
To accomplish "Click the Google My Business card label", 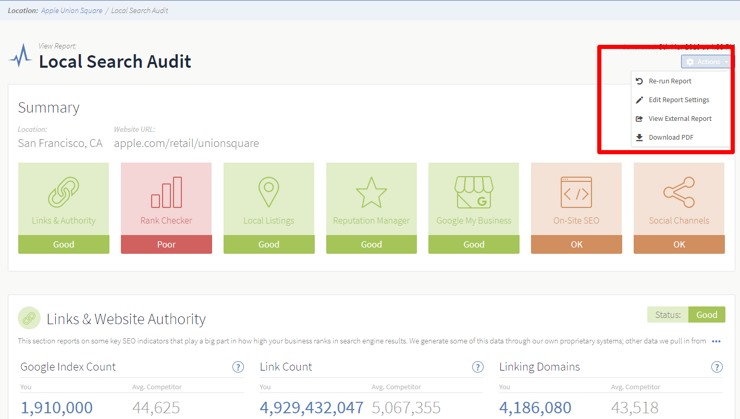I will coord(474,220).
